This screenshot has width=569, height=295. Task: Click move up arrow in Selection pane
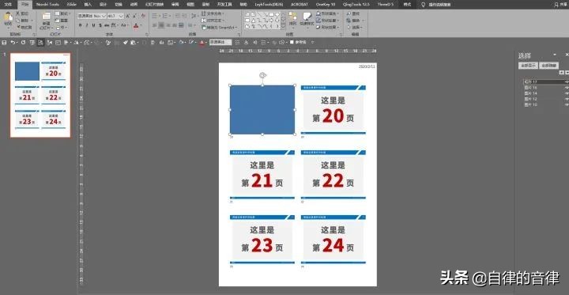pos(561,73)
